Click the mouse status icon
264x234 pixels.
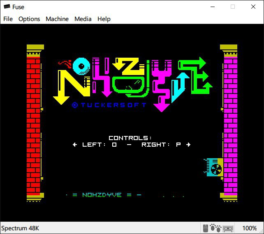point(206,228)
